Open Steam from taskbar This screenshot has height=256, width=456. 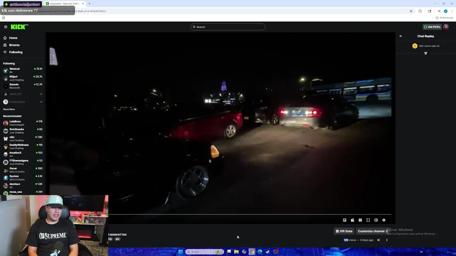point(268,252)
